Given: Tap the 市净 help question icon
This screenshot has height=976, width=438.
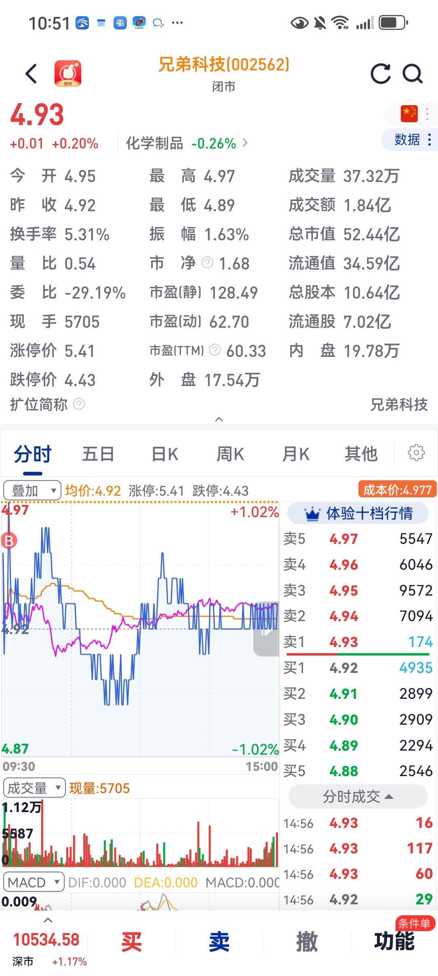Looking at the screenshot, I should click(x=207, y=263).
